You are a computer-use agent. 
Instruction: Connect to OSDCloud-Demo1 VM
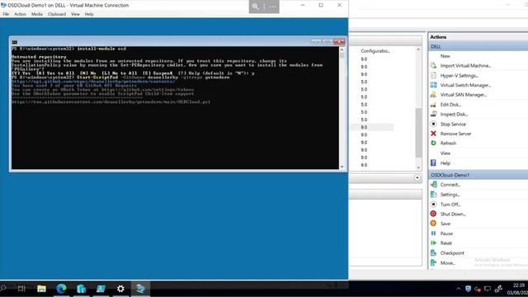click(450, 185)
